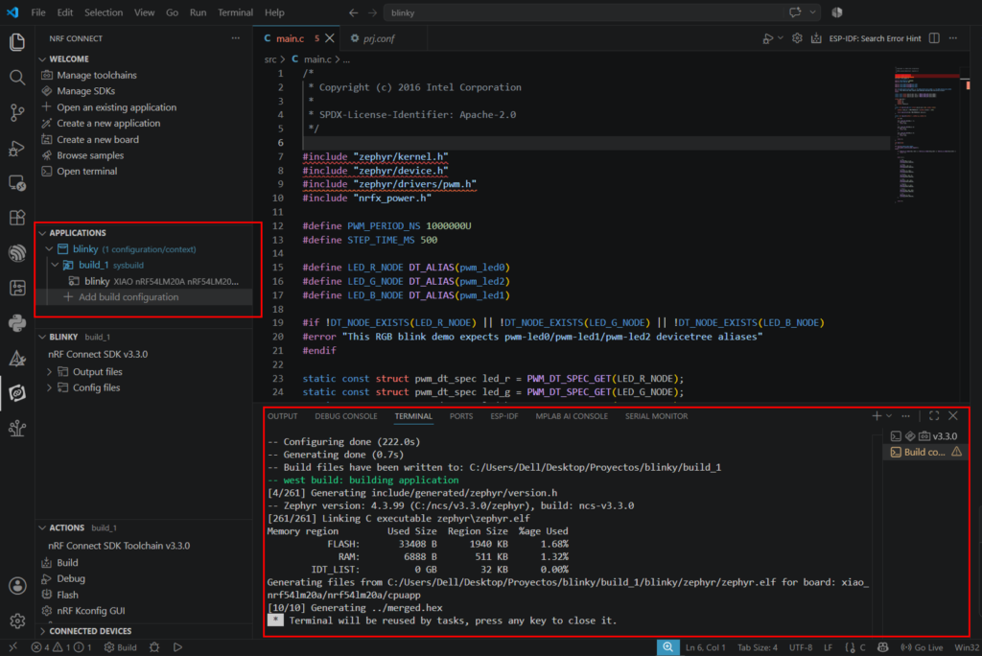The width and height of the screenshot is (982, 656).
Task: Collapse the blinky application tree node
Action: (50, 248)
